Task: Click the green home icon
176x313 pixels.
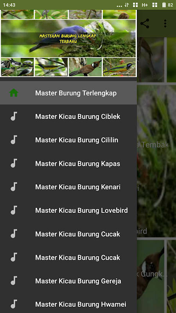Action: pyautogui.click(x=14, y=93)
